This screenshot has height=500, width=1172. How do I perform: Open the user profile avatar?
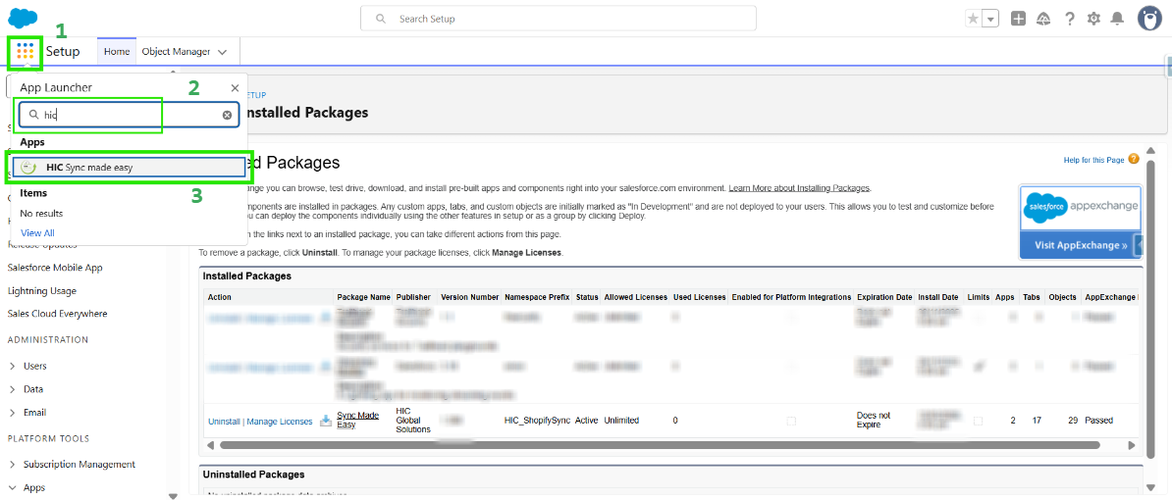coord(1149,19)
